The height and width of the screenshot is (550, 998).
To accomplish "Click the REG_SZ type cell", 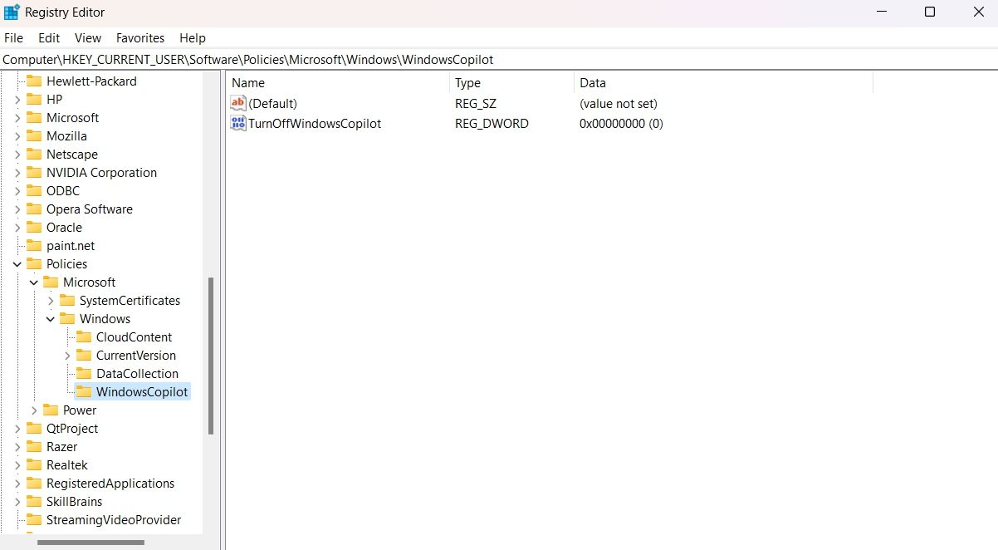I will pyautogui.click(x=474, y=104).
